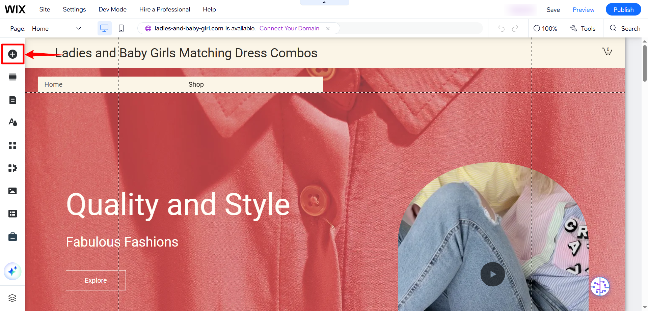The width and height of the screenshot is (648, 311).
Task: Open the Add Elements plus panel
Action: tap(12, 54)
